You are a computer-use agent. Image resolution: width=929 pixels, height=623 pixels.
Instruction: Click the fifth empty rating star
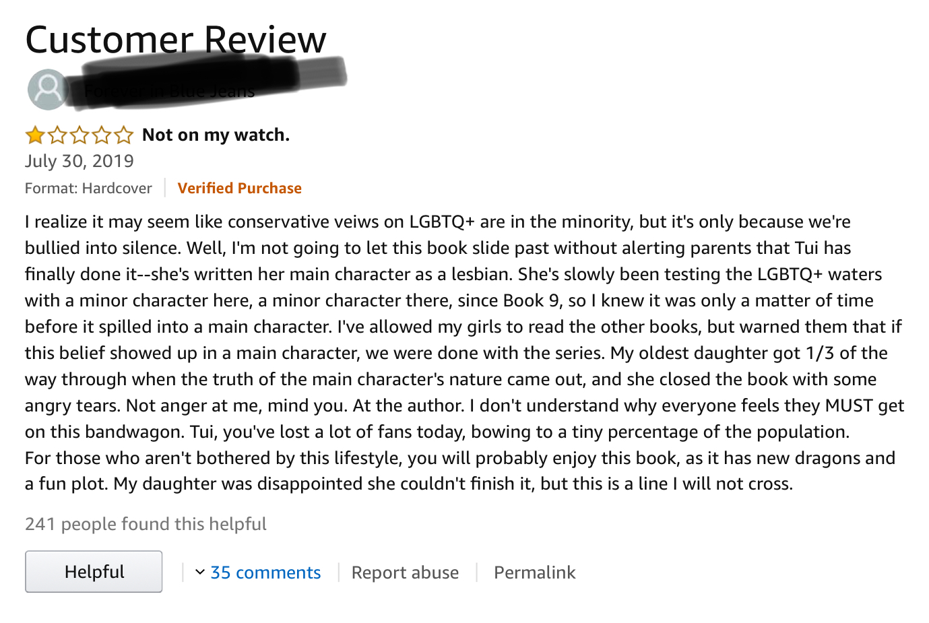pos(123,135)
